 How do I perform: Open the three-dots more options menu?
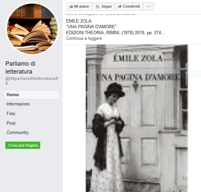click(x=149, y=6)
